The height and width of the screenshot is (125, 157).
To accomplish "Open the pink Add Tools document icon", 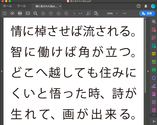I will [154, 110].
